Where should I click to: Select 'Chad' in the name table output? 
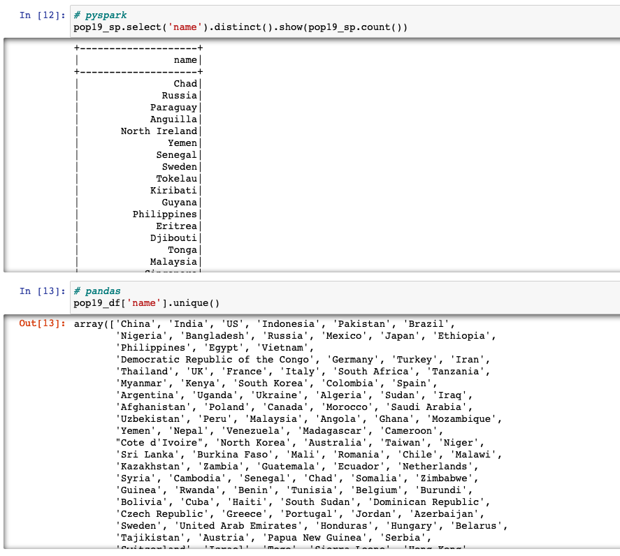[186, 83]
